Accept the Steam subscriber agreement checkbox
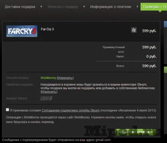 pyautogui.click(x=7, y=110)
